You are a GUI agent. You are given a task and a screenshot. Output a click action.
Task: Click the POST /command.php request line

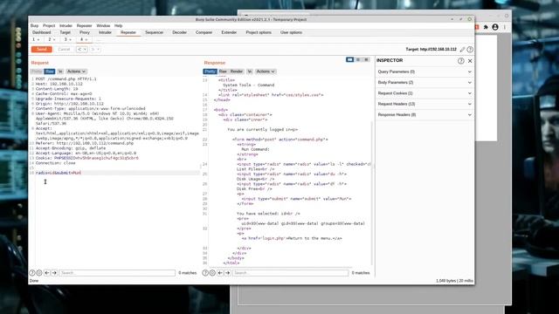point(66,78)
